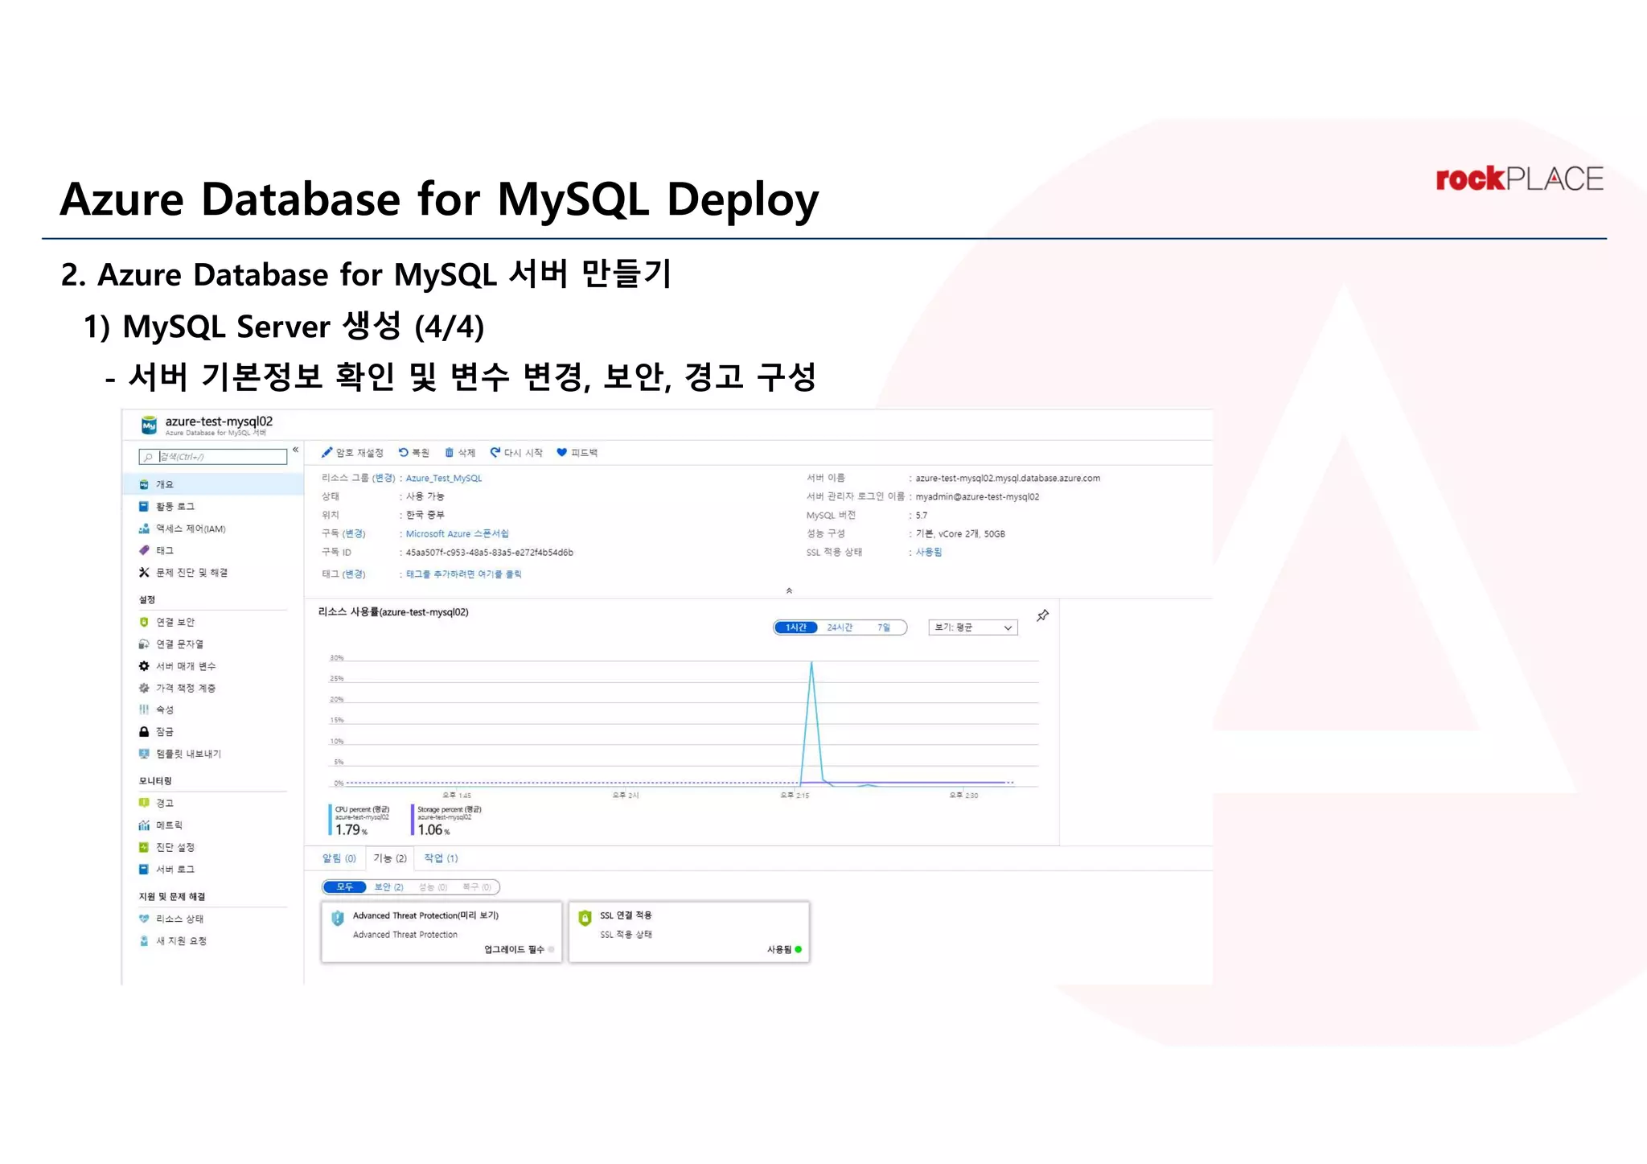Pin the resource usage chart to dashboard
This screenshot has width=1647, height=1164.
pos(1042,615)
